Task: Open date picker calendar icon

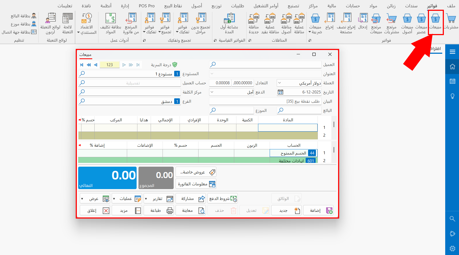Action: pos(280,92)
